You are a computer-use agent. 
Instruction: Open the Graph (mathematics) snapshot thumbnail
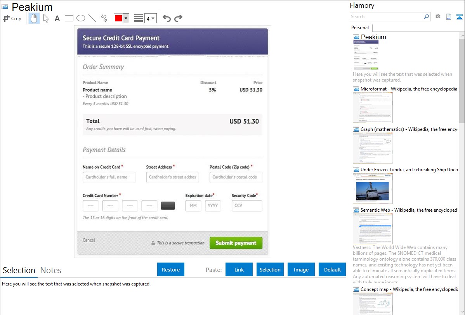point(373,148)
